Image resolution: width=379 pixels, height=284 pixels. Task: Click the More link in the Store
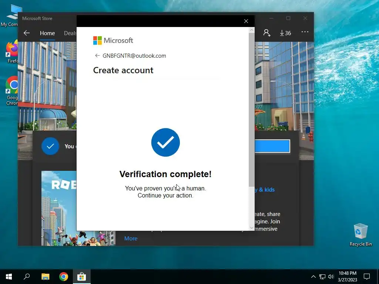pos(131,239)
